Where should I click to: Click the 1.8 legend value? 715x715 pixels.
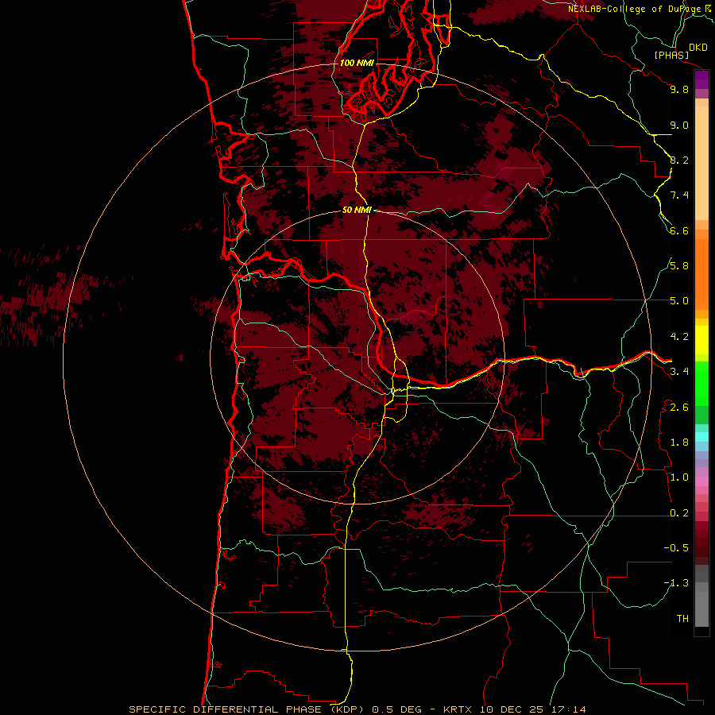click(679, 443)
